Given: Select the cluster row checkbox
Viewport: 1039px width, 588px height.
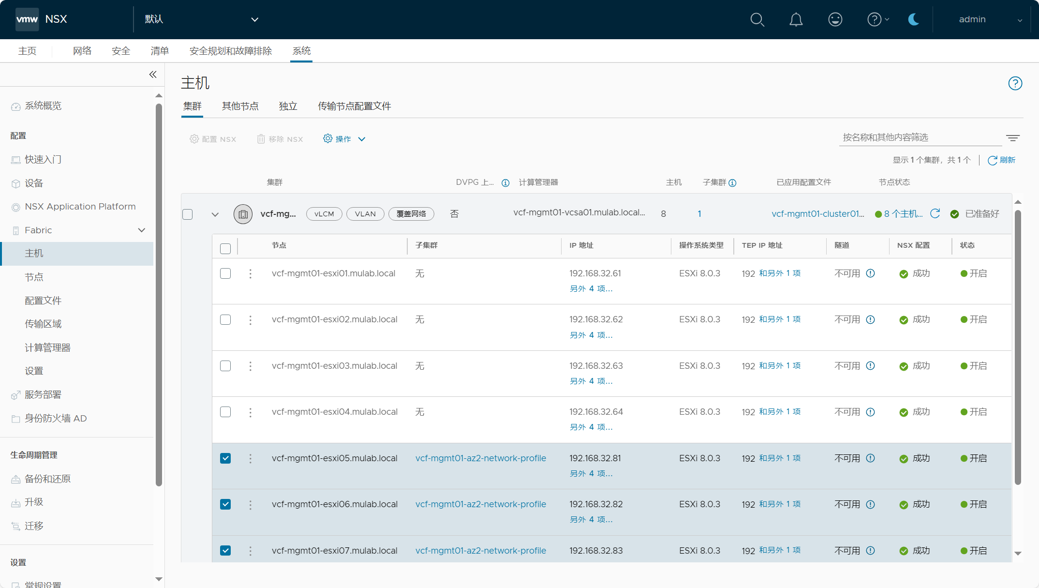Looking at the screenshot, I should coord(188,214).
